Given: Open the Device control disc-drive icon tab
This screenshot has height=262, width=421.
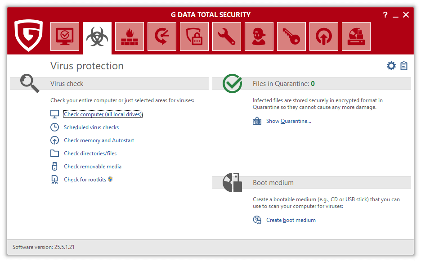Looking at the screenshot, I should [356, 36].
